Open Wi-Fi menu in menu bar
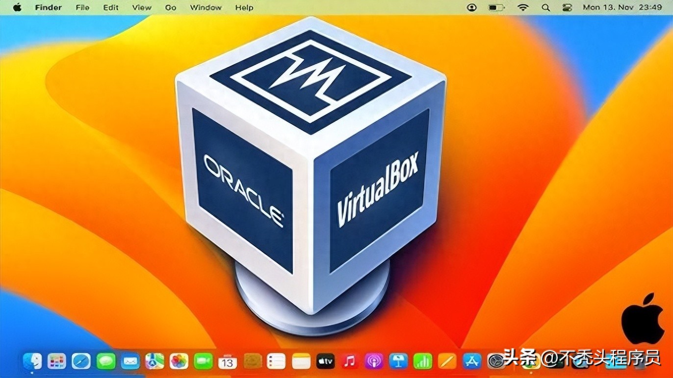The image size is (673, 378). (x=523, y=7)
